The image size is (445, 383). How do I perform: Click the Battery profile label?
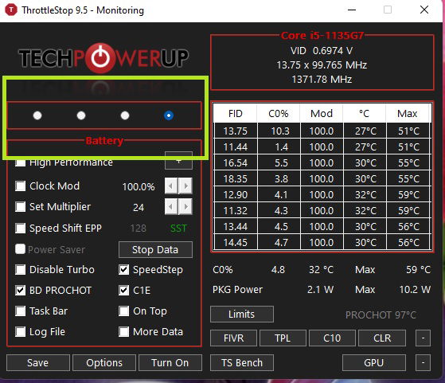coord(104,140)
